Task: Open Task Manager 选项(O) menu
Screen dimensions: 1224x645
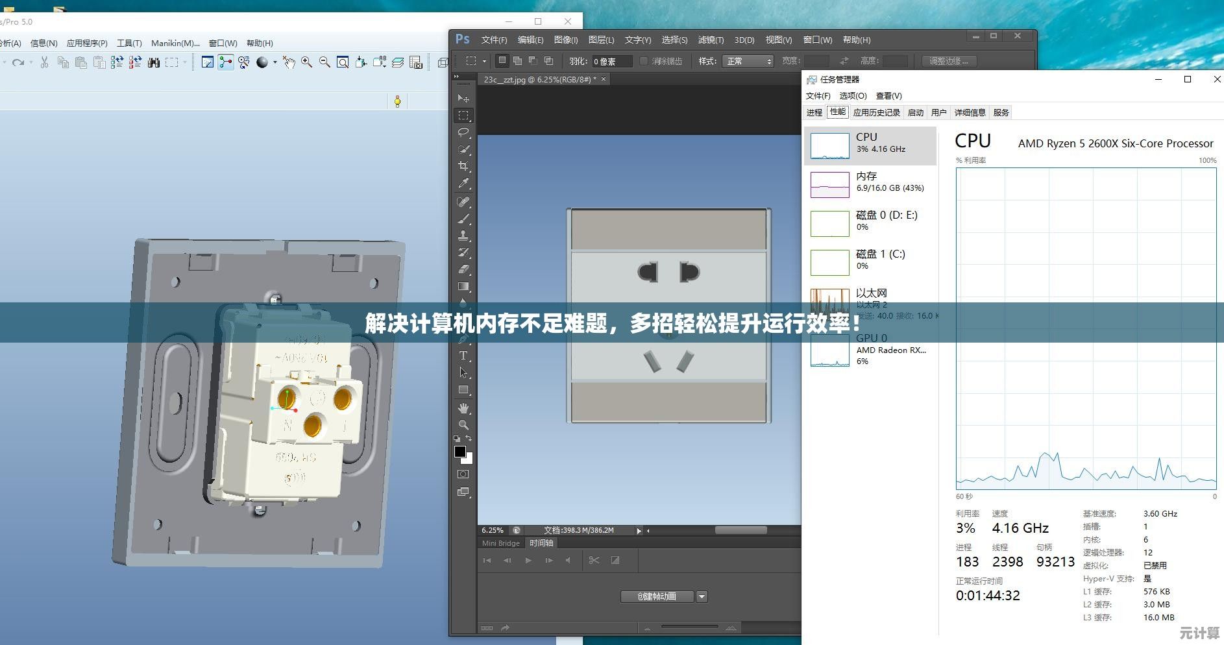Action: [853, 95]
